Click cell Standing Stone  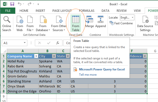tap(23, 81)
